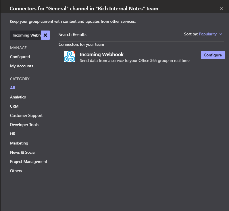This screenshot has width=229, height=211.
Task: Click the 'Search Results' heading
Action: click(72, 35)
